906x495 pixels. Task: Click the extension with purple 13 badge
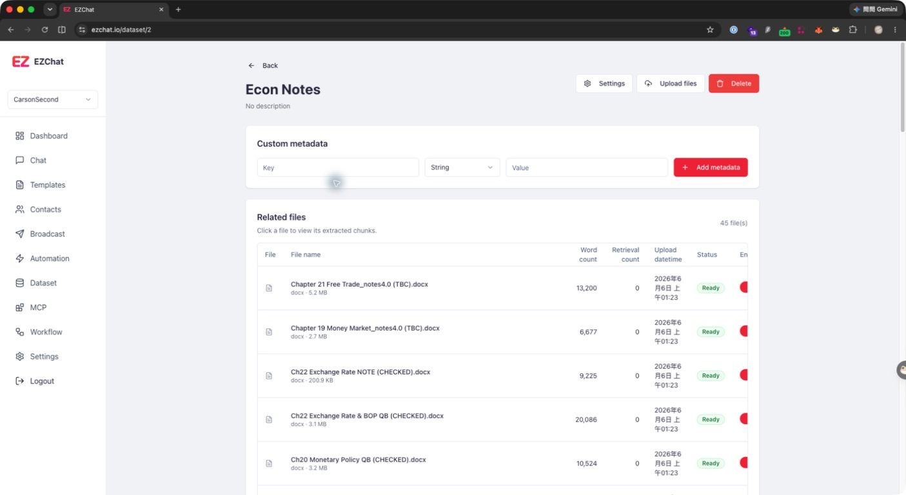pyautogui.click(x=751, y=30)
